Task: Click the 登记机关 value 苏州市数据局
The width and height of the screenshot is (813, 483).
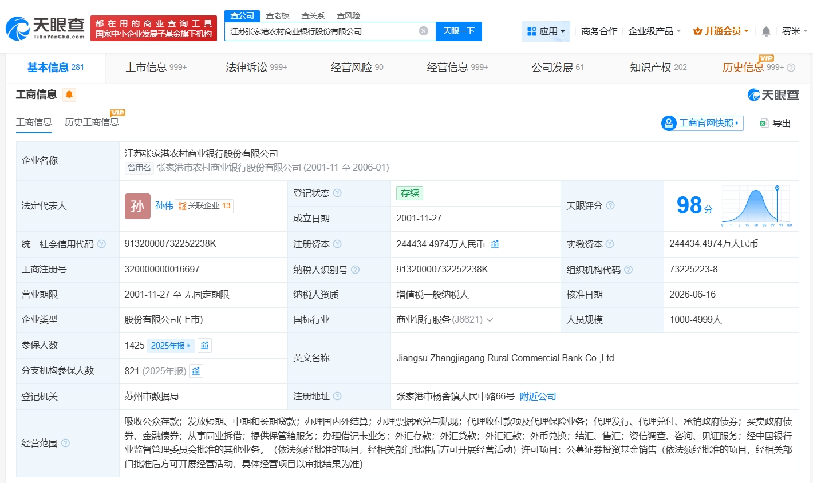Action: (152, 397)
